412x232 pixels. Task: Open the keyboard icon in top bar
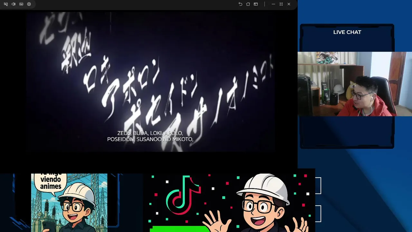[x=21, y=4]
